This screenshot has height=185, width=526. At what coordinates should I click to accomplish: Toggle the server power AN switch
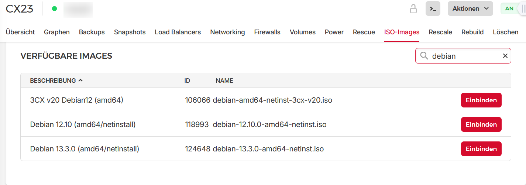513,8
